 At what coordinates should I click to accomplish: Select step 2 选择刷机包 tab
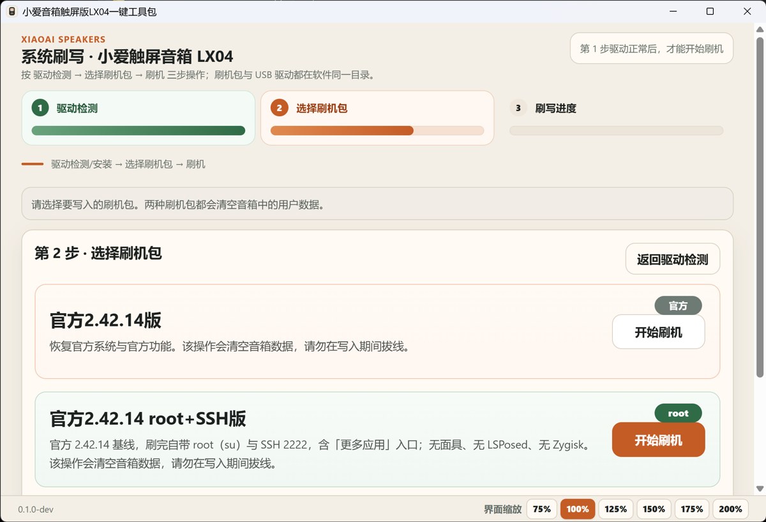click(377, 118)
